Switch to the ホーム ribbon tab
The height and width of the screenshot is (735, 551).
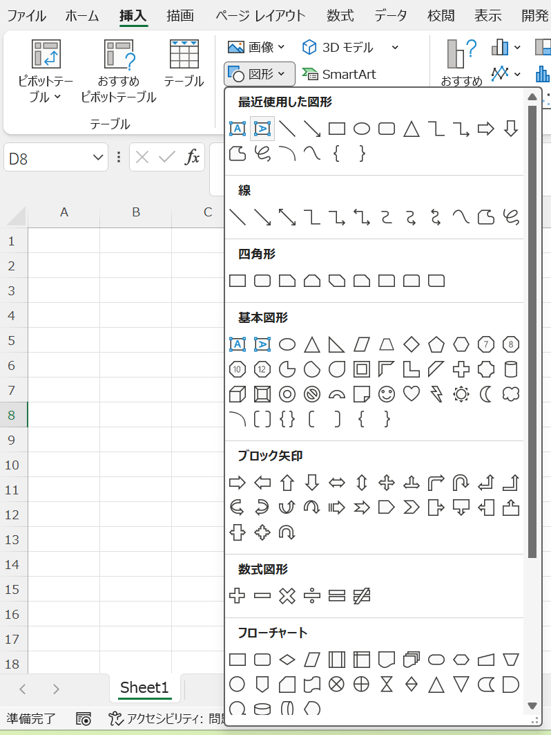[x=82, y=16]
